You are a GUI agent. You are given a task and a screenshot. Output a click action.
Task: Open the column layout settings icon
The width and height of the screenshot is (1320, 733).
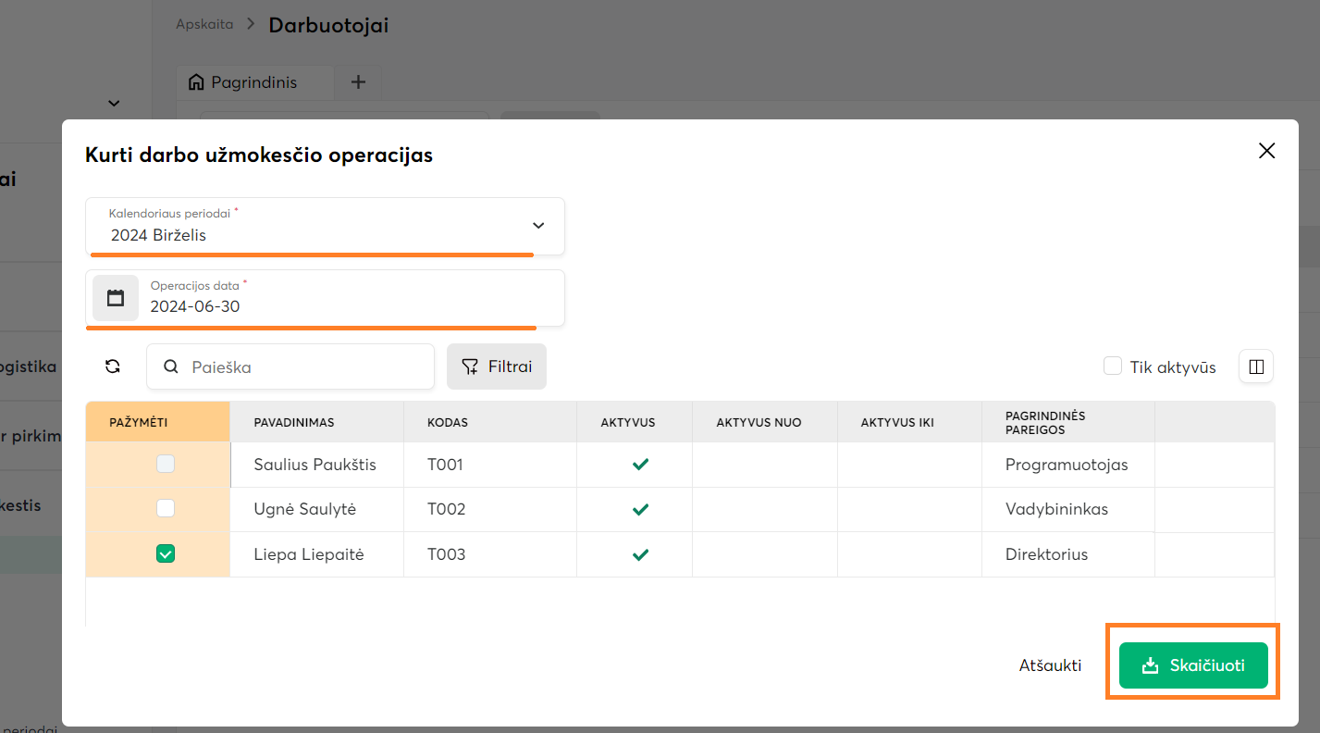[x=1256, y=366]
